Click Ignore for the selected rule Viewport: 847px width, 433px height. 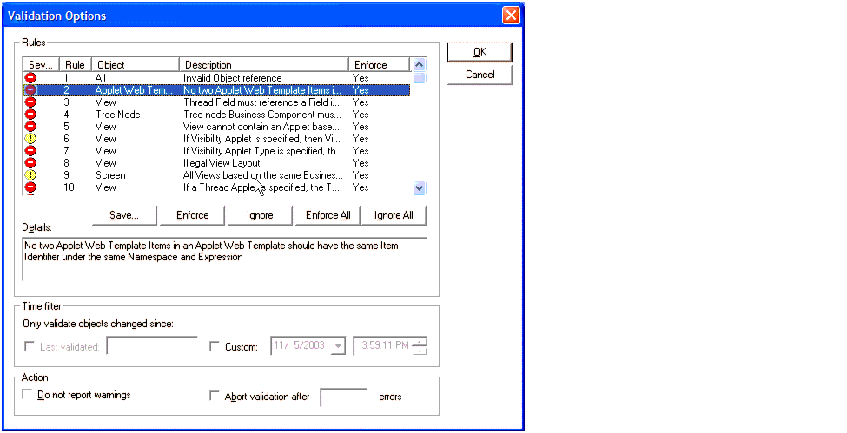(x=260, y=215)
